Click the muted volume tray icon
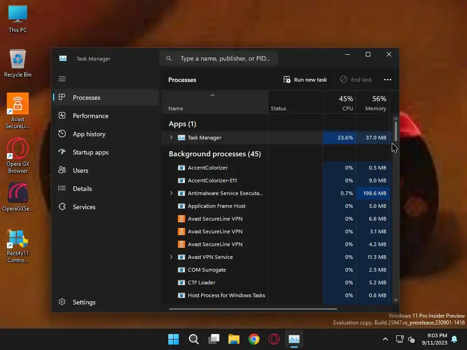Screen dimensions: 467x350 tap(411, 339)
